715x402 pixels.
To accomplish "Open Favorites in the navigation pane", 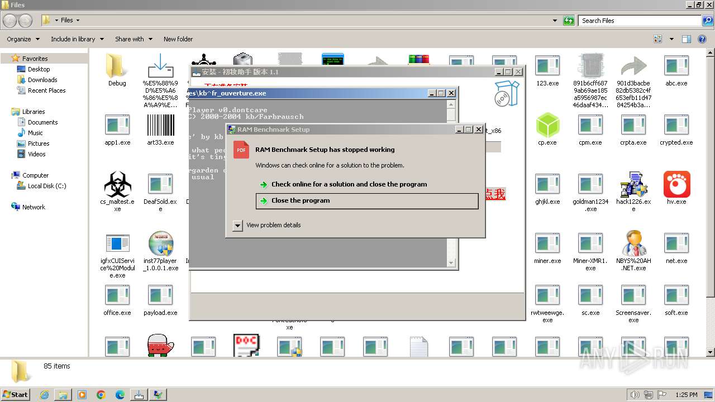I will click(x=35, y=59).
